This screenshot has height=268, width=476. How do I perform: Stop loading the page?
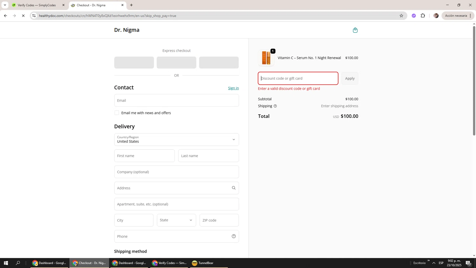(23, 16)
